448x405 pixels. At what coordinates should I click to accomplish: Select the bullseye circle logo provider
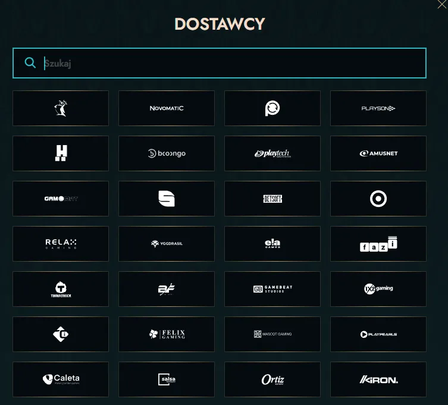pos(378,199)
